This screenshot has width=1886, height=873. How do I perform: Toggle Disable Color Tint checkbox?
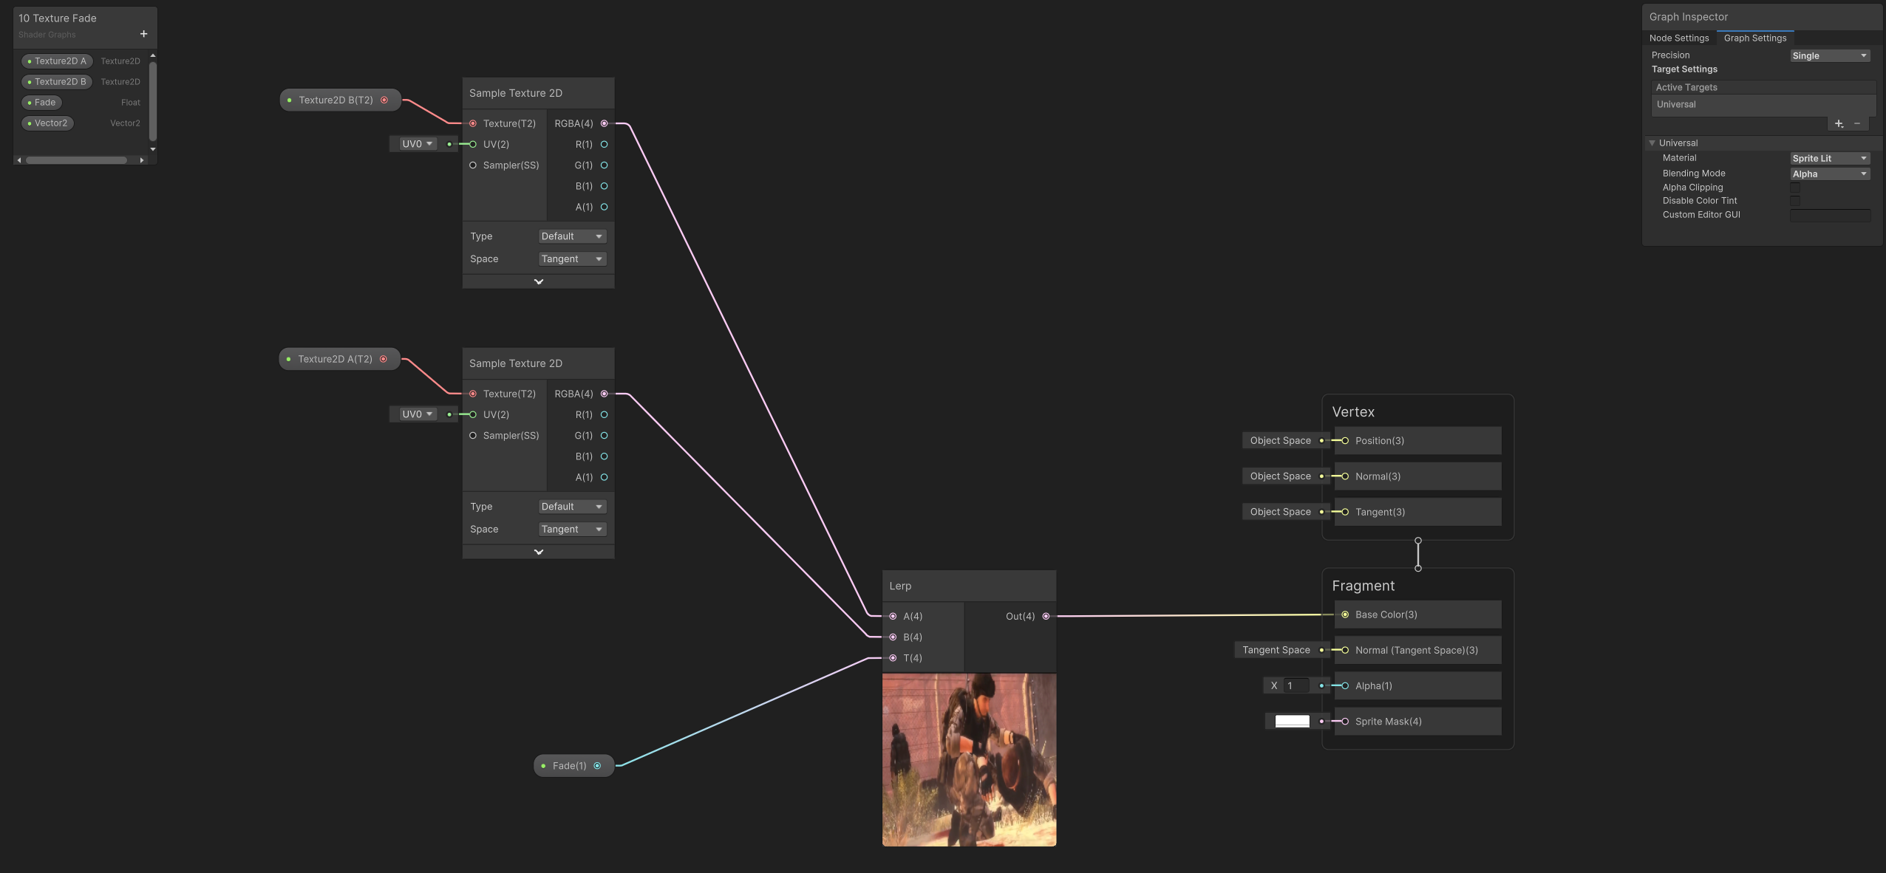(x=1795, y=201)
